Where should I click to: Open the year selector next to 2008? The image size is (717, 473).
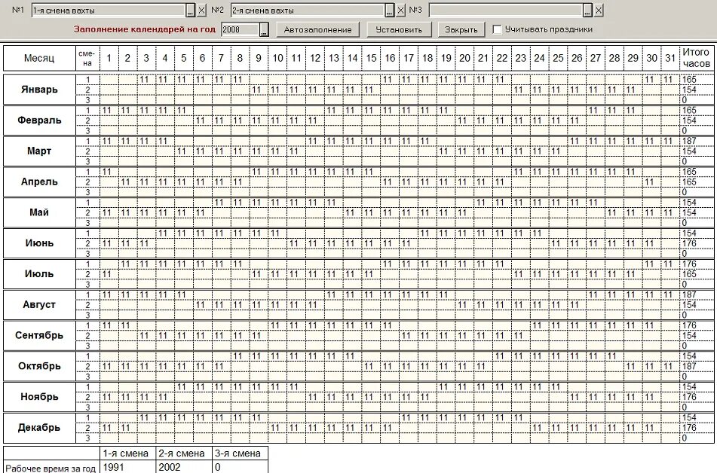click(x=264, y=29)
